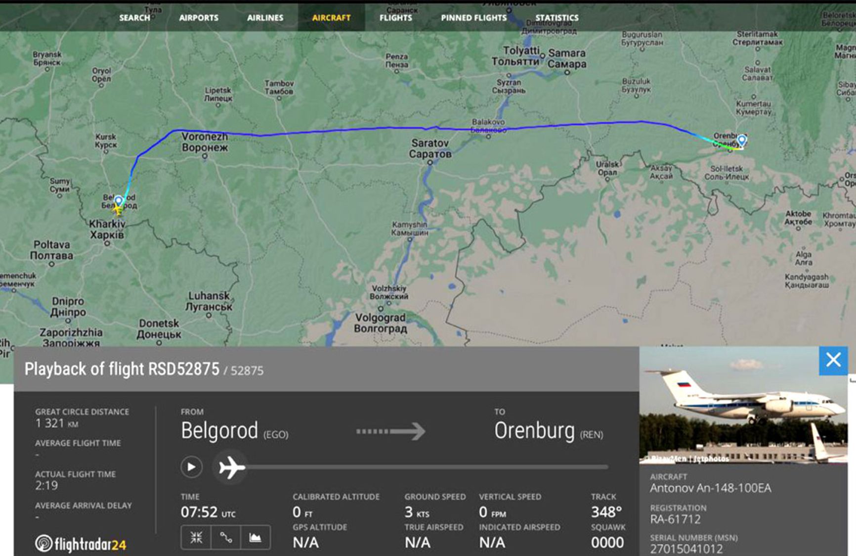Viewport: 856px width, 556px height.
Task: Open the altitude graph chart icon
Action: 256,537
